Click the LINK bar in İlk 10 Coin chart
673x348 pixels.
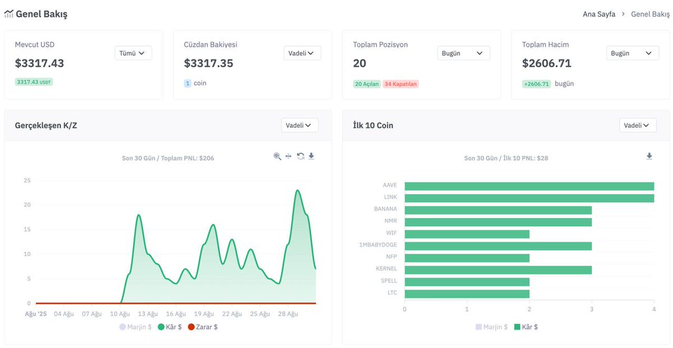tap(529, 198)
